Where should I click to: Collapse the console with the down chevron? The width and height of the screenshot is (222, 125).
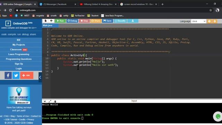tap(45, 101)
